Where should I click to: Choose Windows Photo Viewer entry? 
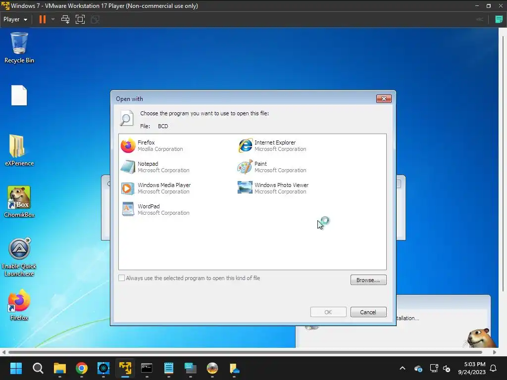point(273,189)
